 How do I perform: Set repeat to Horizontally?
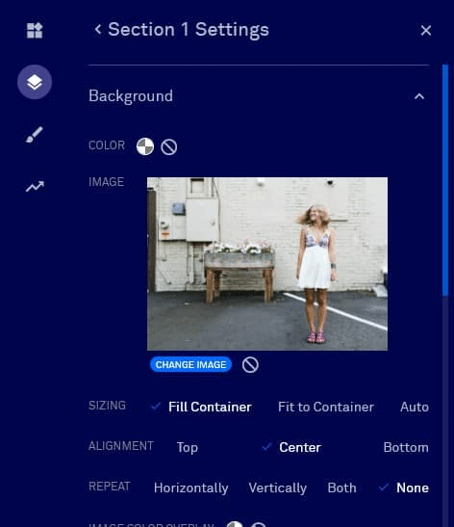190,488
